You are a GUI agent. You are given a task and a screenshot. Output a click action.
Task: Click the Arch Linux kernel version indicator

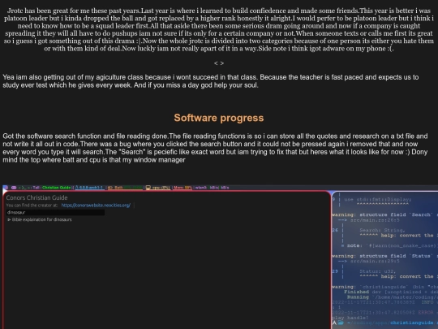pyautogui.click(x=90, y=188)
